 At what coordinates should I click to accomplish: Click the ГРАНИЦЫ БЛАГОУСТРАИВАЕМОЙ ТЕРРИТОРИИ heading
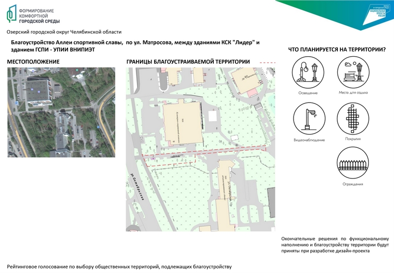point(188,62)
